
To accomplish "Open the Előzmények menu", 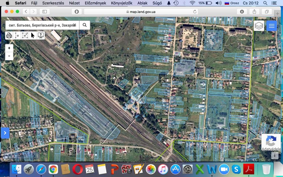I will tap(95, 3).
